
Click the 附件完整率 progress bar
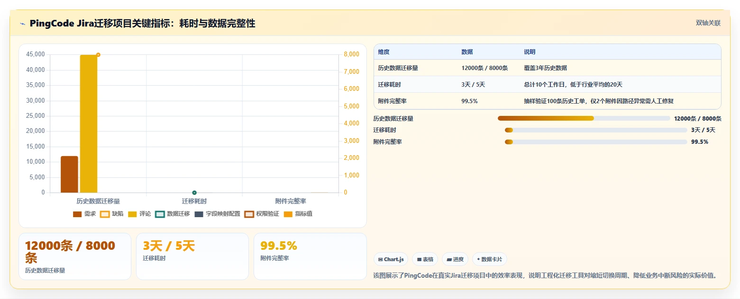click(x=596, y=142)
